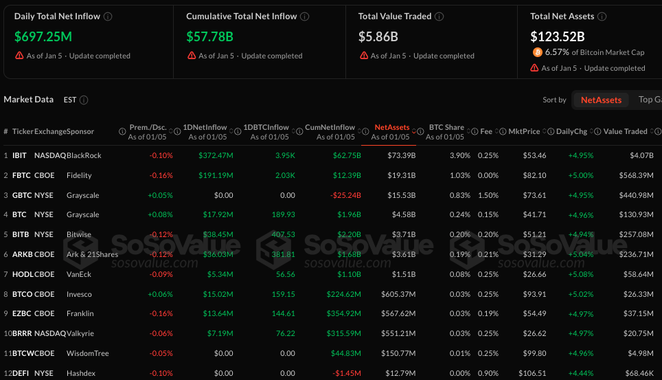Image resolution: width=662 pixels, height=380 pixels.
Task: Open the DEFI ticker row
Action: pos(331,373)
